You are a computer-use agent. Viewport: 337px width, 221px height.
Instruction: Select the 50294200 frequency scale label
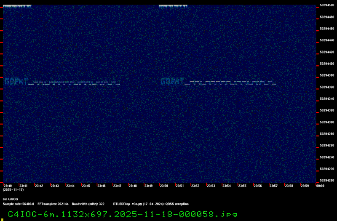(327, 180)
